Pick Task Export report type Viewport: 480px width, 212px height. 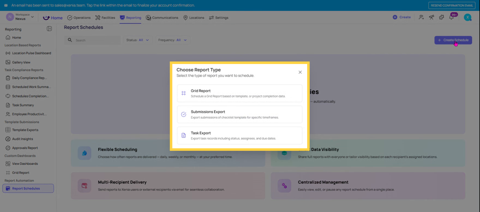pos(239,135)
